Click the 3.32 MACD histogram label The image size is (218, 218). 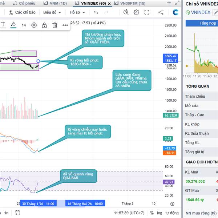point(168,138)
